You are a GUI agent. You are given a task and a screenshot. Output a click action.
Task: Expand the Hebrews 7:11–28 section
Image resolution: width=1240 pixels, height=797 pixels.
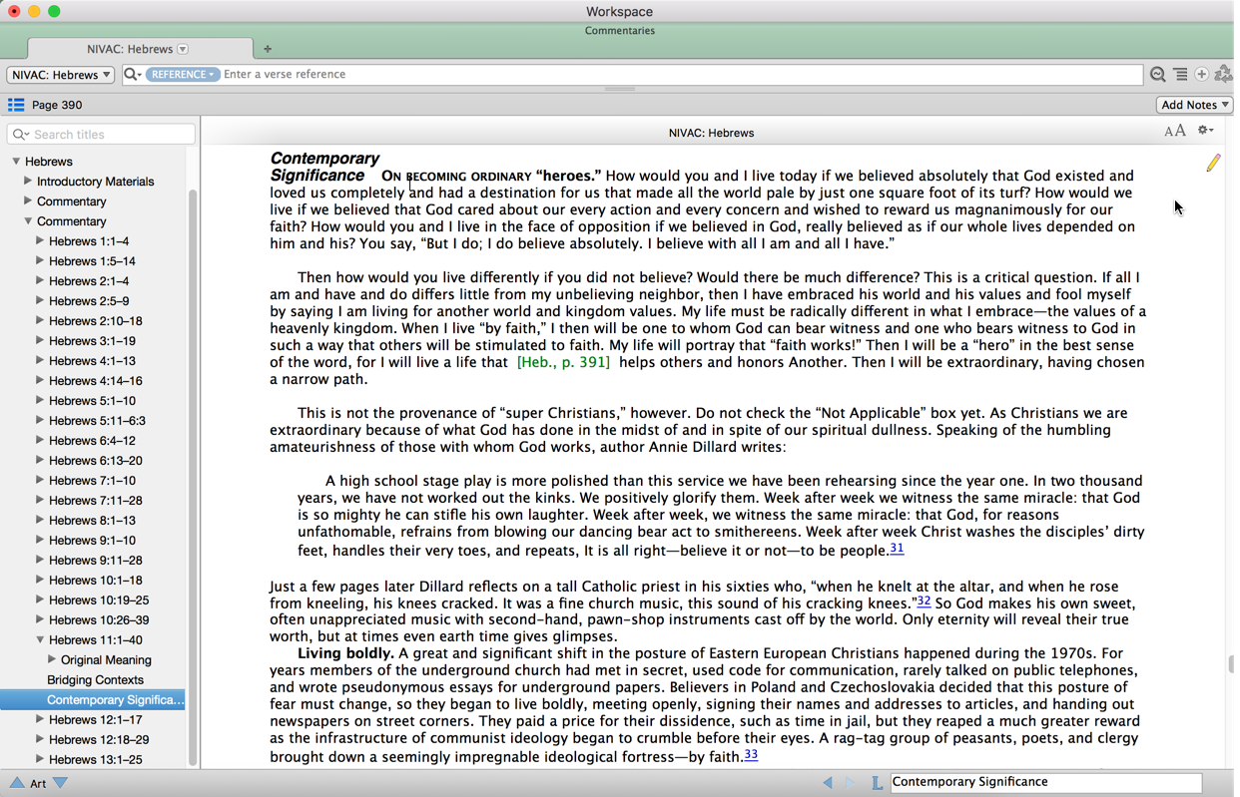click(40, 500)
